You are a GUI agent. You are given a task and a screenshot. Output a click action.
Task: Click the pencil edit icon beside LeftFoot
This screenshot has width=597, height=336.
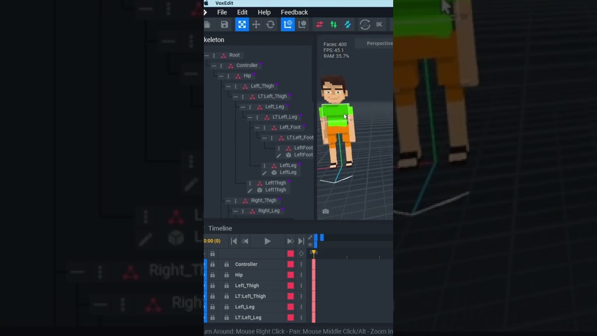(278, 155)
